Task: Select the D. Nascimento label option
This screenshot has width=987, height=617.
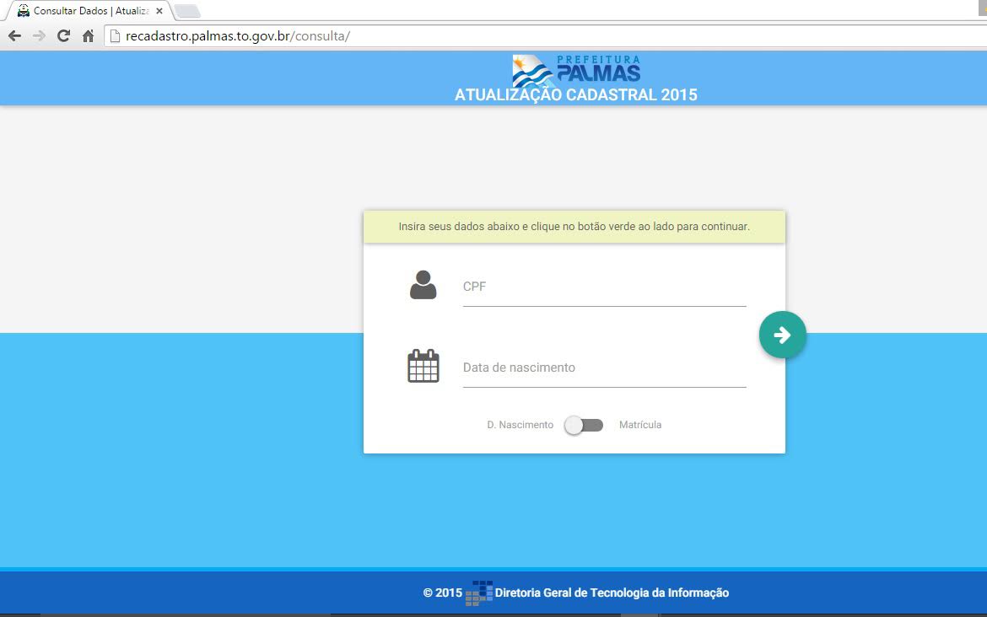Action: (x=520, y=425)
